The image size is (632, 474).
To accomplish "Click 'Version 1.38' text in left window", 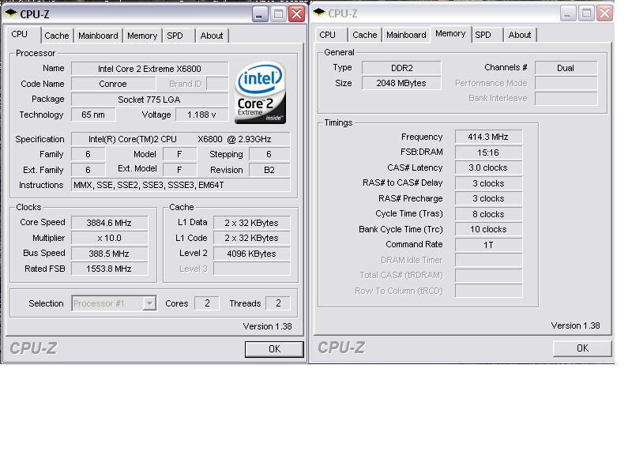I will pyautogui.click(x=267, y=326).
